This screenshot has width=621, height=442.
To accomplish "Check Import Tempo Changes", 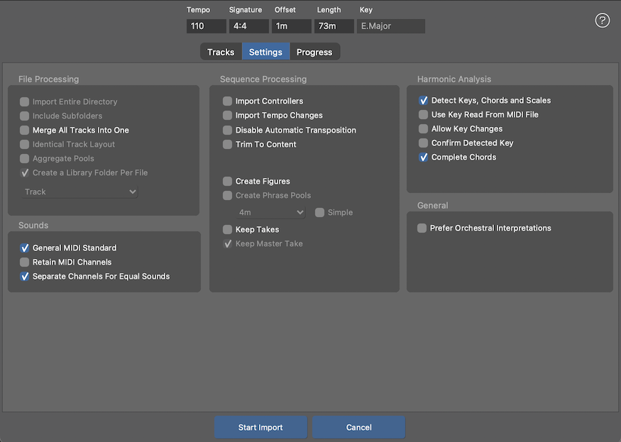I will coord(228,116).
